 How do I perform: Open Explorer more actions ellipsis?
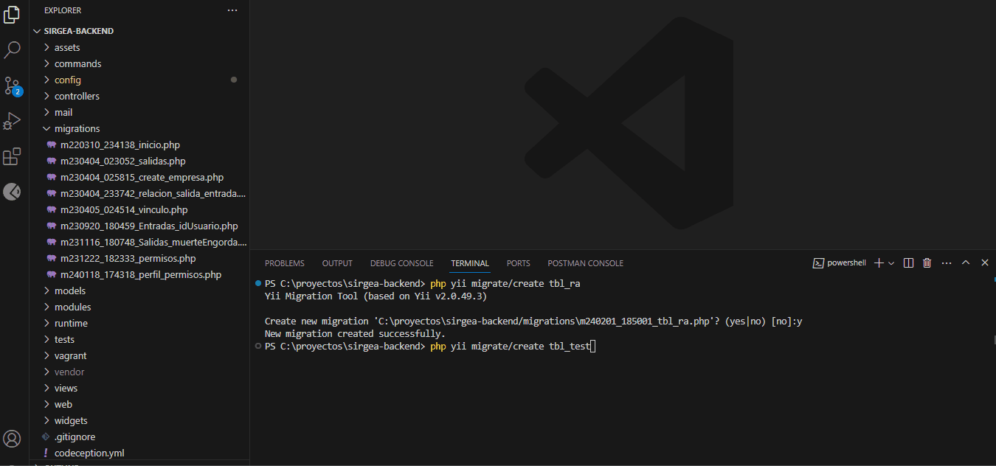tap(233, 10)
